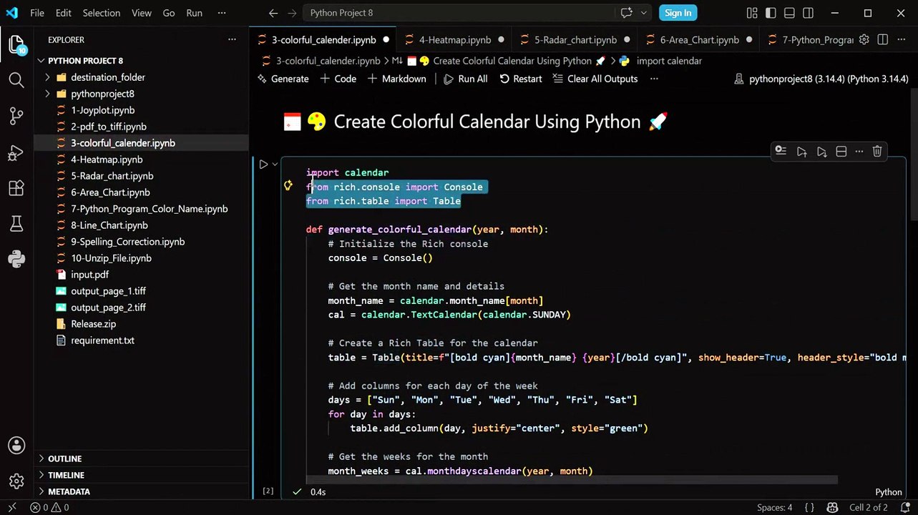Viewport: 918px width, 515px height.
Task: Delete the cell using trash icon
Action: [877, 151]
